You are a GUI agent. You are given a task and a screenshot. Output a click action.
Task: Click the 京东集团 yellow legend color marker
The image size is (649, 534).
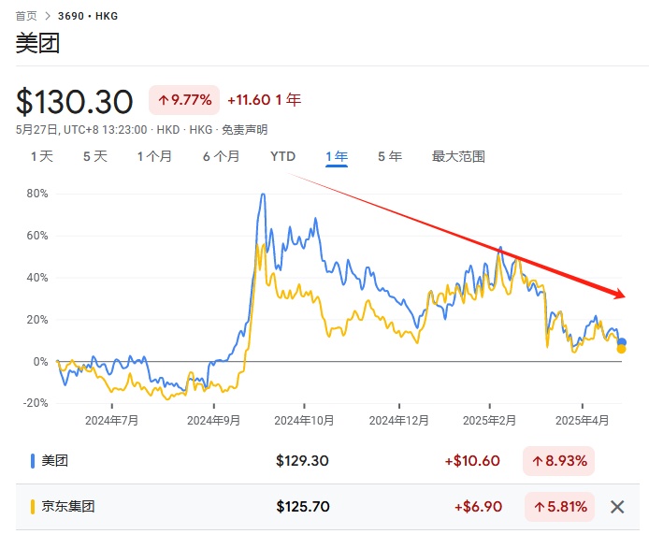click(x=34, y=507)
